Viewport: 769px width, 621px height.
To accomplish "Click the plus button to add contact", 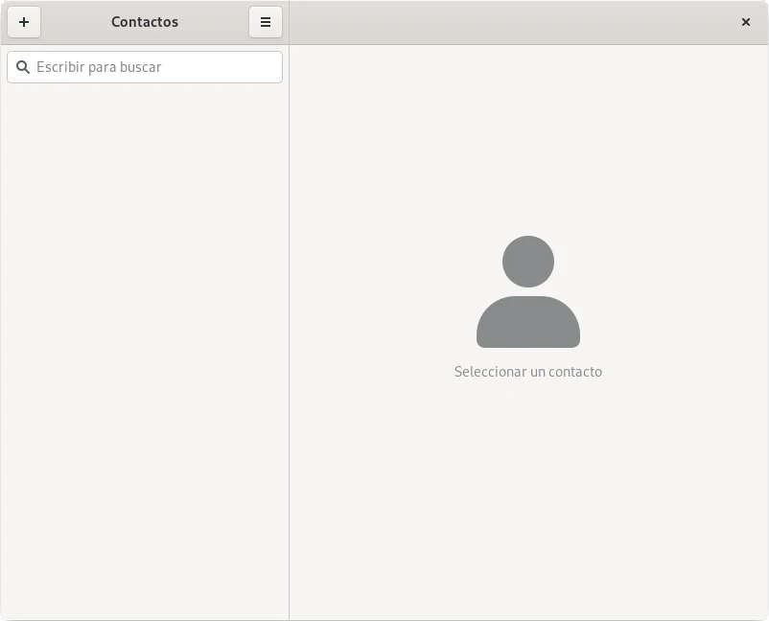I will click(24, 22).
